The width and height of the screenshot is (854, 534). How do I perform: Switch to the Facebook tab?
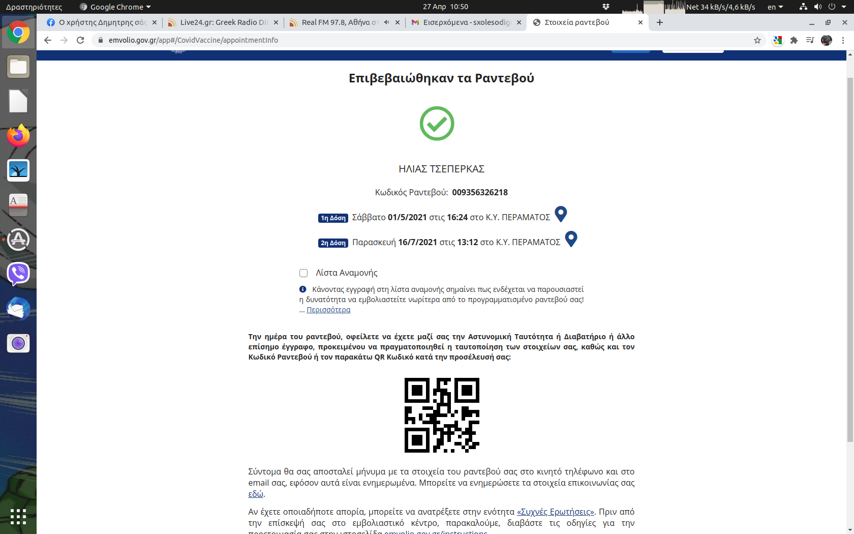[x=101, y=22]
